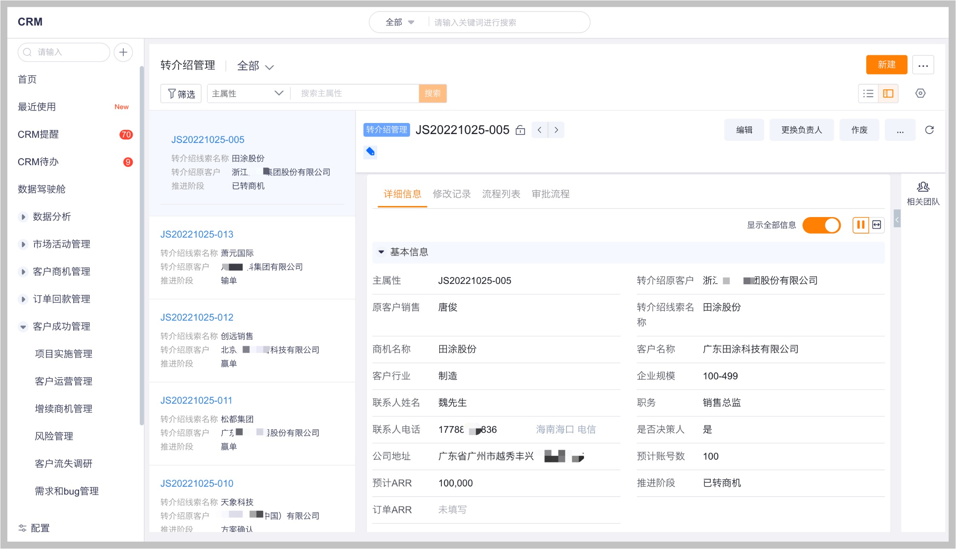Image resolution: width=956 pixels, height=549 pixels.
Task: Open the 全部 view dropdown beside 转介绍管理
Action: click(255, 66)
